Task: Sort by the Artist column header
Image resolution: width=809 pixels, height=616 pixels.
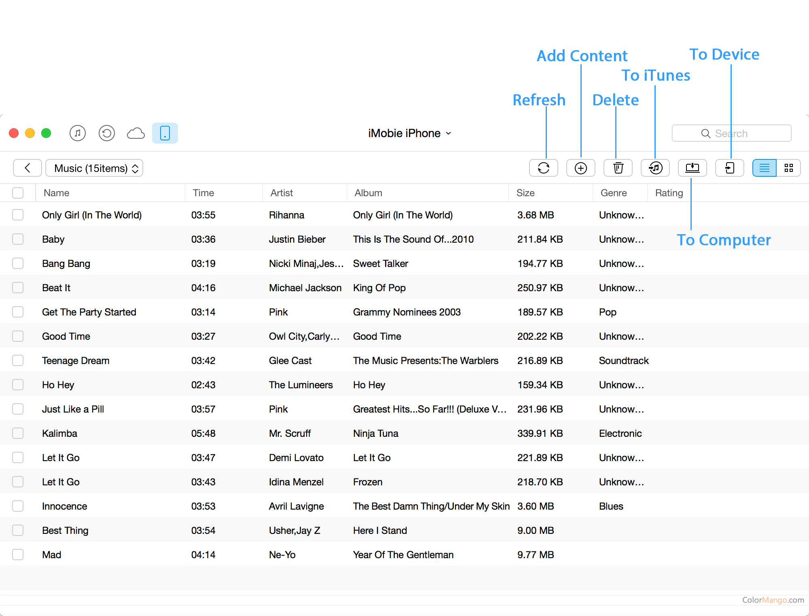Action: (282, 193)
